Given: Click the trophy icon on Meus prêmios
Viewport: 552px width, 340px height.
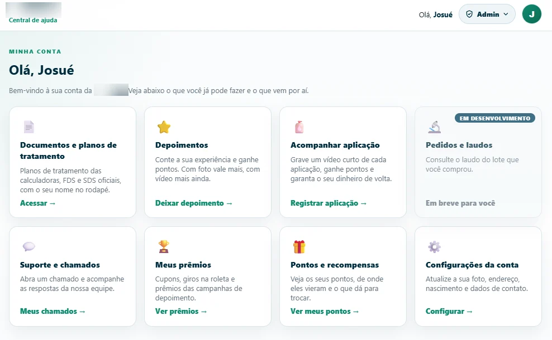Looking at the screenshot, I should pyautogui.click(x=164, y=246).
